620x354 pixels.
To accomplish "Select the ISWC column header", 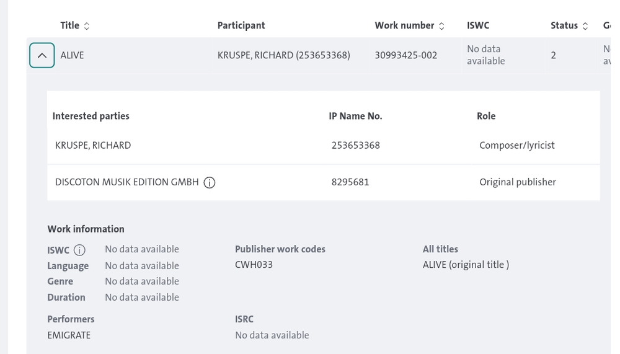I will pyautogui.click(x=478, y=25).
